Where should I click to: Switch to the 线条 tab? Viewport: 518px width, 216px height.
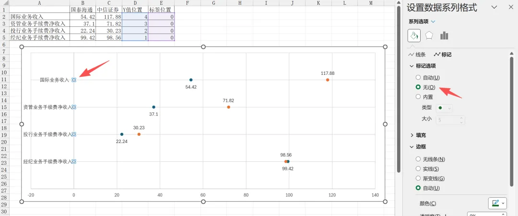[417, 55]
